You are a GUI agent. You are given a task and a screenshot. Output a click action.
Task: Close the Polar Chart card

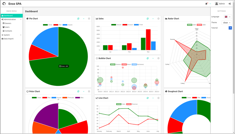coord(89,91)
